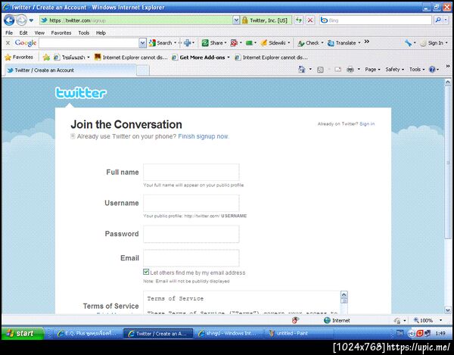
Task: Show more Google toolbar buttons chevron
Action: pos(366,42)
